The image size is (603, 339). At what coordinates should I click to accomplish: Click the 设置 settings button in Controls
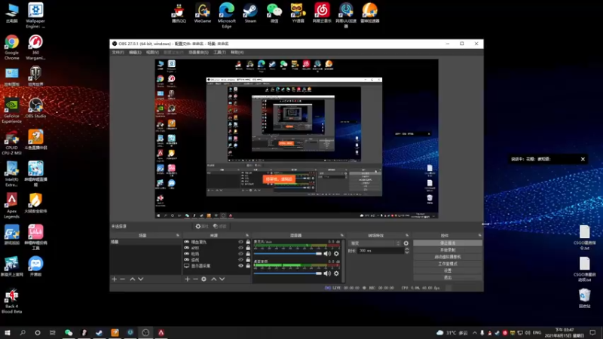[448, 270]
